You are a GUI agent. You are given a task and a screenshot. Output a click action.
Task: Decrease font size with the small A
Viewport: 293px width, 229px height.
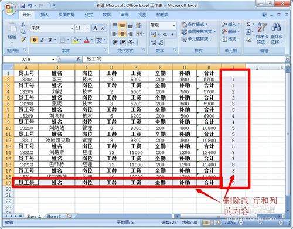(x=103, y=28)
